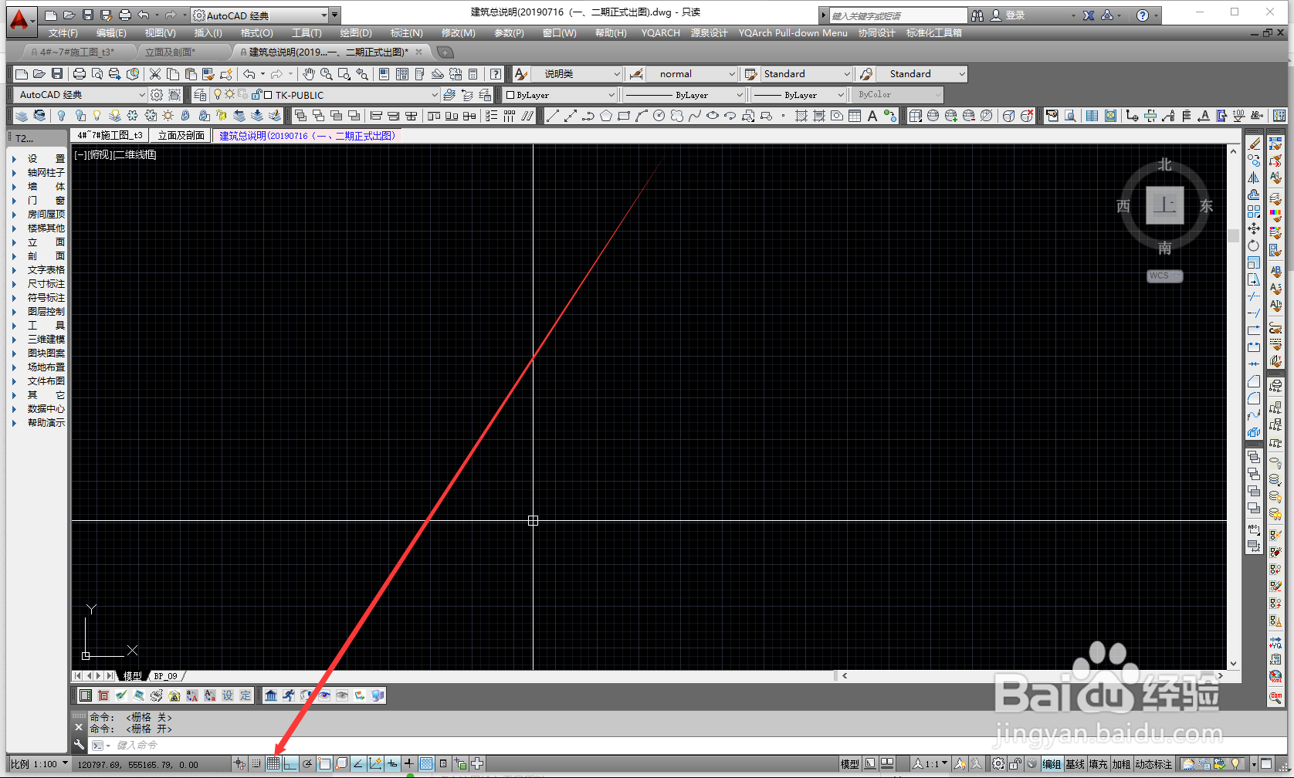Select the Rectangle drawing tool
1294x778 pixels.
(624, 116)
